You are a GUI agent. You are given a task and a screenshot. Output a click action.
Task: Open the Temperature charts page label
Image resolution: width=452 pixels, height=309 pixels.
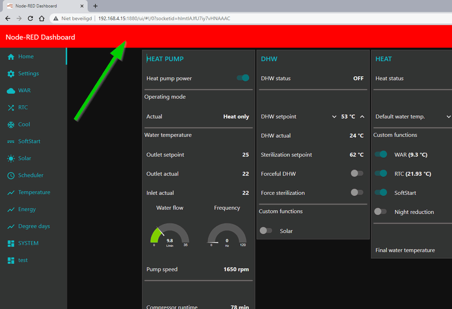(34, 192)
